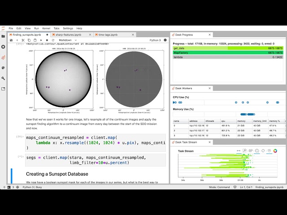The height and width of the screenshot is (215, 287).
Task: Open the Kernel menu
Action: click(x=46, y=28)
